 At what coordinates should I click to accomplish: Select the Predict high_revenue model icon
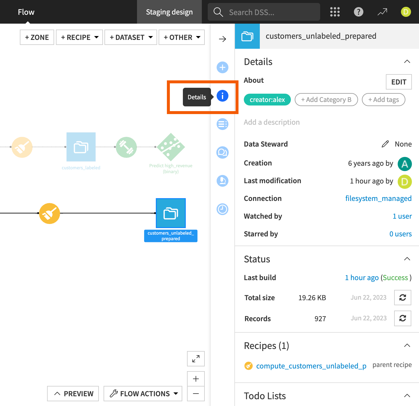[171, 147]
